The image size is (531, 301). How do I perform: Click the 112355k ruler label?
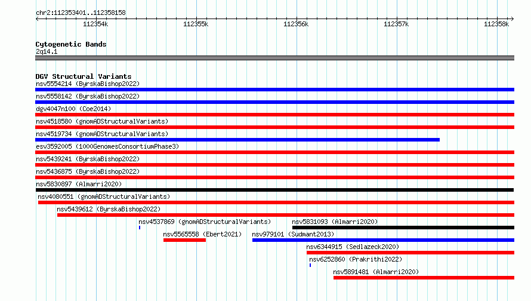[x=196, y=24]
